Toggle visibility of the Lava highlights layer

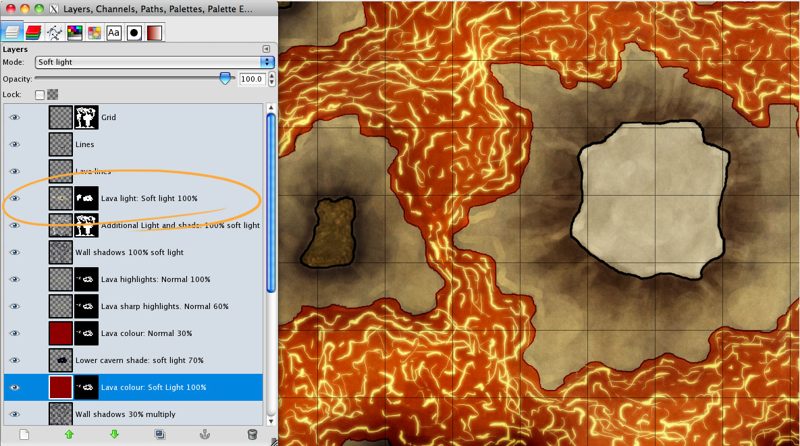tap(15, 279)
